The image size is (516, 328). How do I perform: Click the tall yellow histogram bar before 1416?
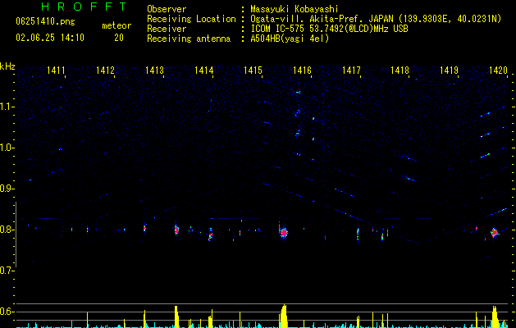point(283,317)
